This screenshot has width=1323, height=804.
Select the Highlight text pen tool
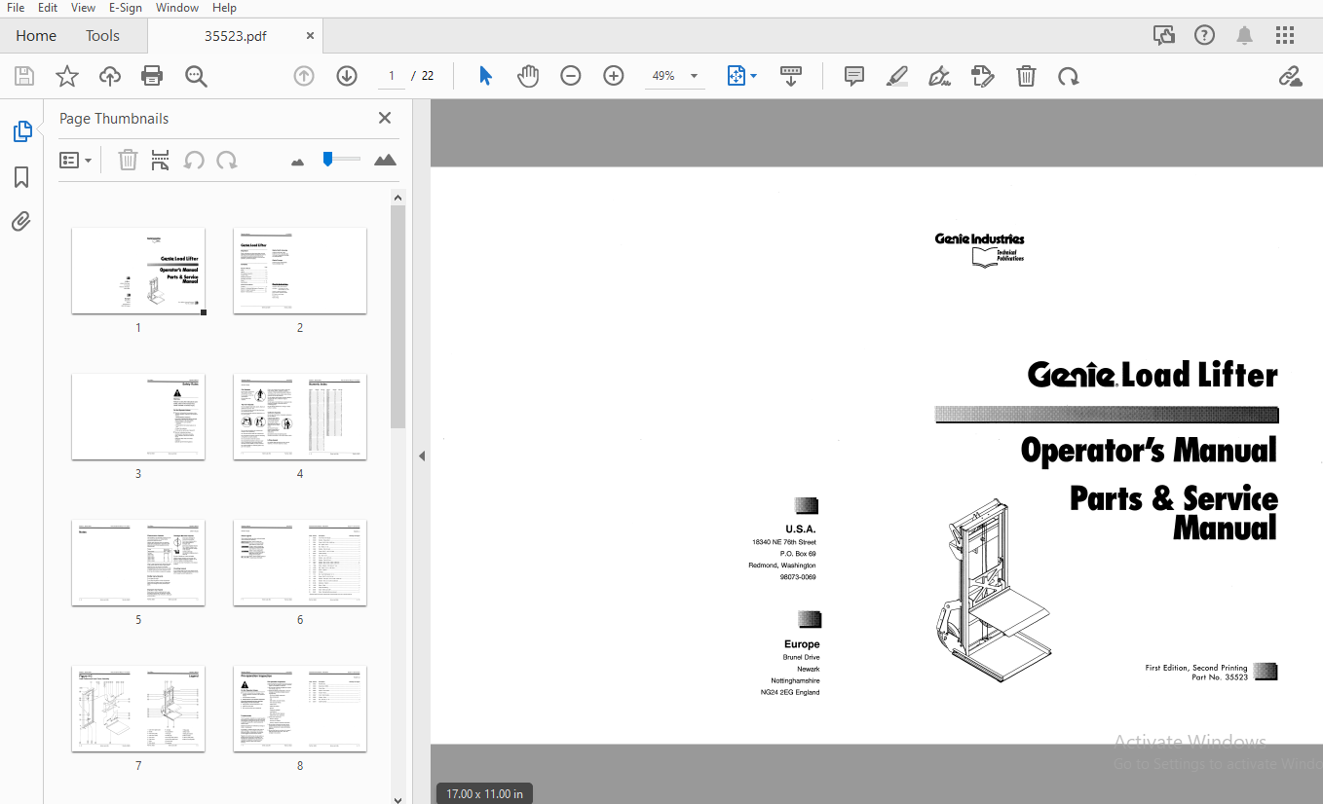(897, 76)
